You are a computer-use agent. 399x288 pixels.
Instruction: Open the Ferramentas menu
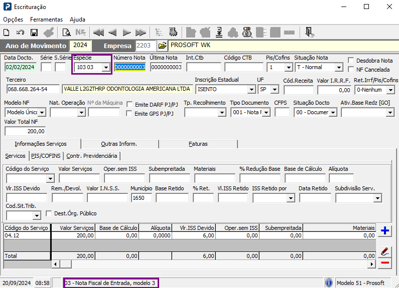(x=46, y=20)
